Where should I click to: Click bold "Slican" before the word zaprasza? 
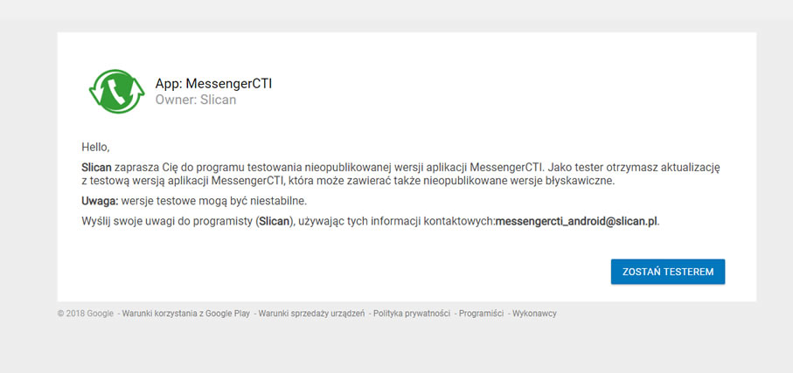click(x=96, y=167)
